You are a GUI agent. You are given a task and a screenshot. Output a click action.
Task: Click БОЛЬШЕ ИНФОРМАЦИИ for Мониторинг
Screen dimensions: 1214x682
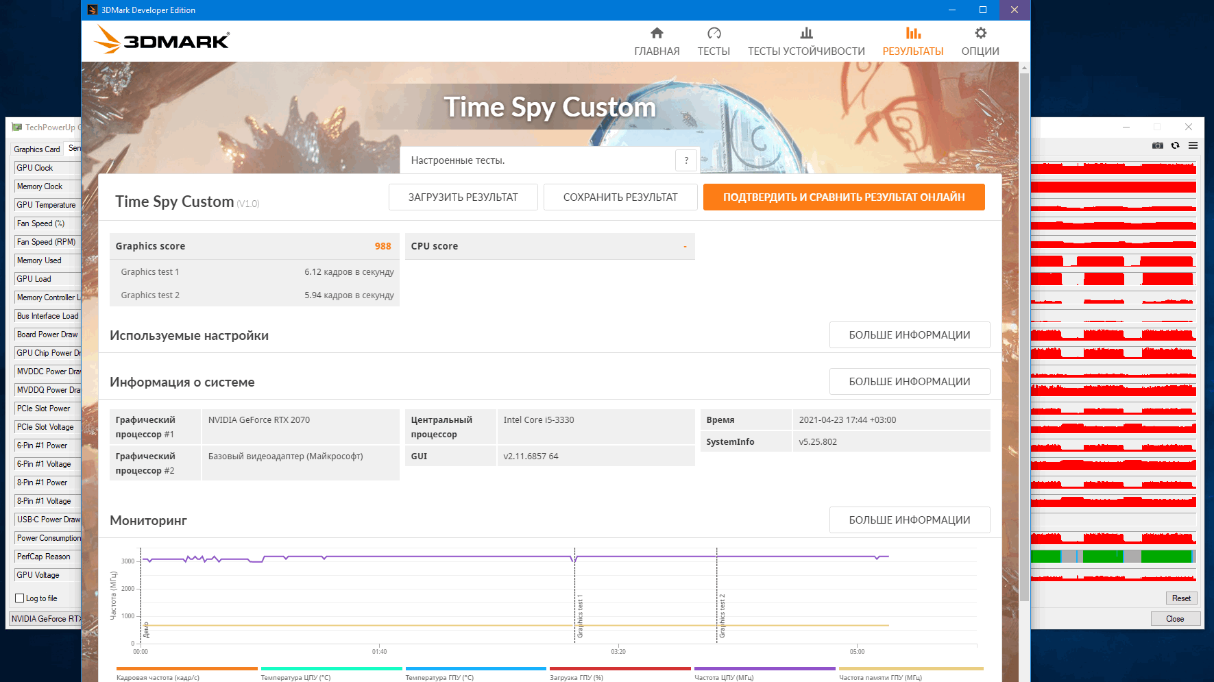(910, 520)
